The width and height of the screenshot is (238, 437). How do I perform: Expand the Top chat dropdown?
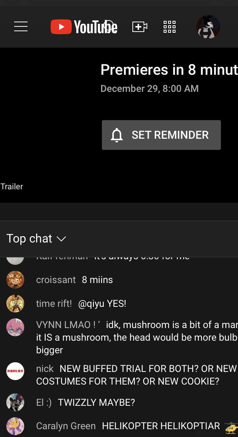click(x=36, y=238)
